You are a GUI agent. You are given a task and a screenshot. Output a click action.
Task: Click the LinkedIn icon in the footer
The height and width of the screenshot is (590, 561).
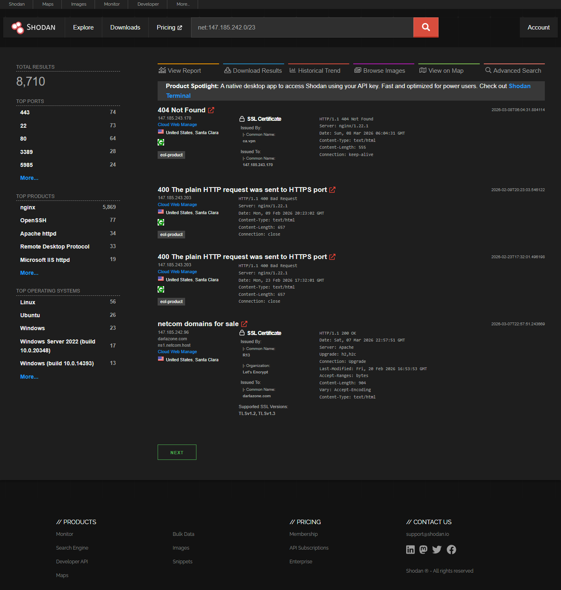click(x=410, y=550)
